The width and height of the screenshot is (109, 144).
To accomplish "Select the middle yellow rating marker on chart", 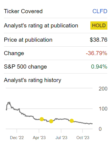I will pos(51,121).
